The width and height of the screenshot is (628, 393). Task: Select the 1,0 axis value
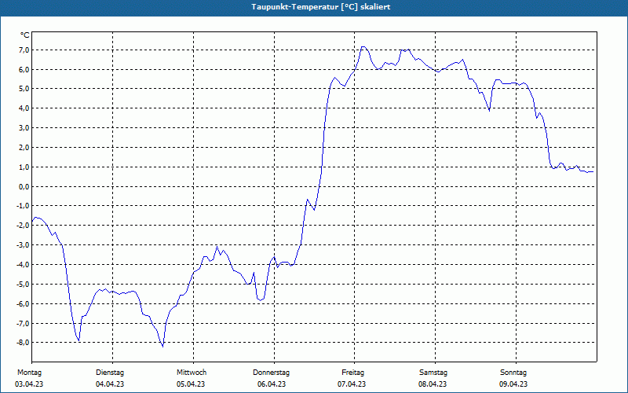click(x=23, y=167)
